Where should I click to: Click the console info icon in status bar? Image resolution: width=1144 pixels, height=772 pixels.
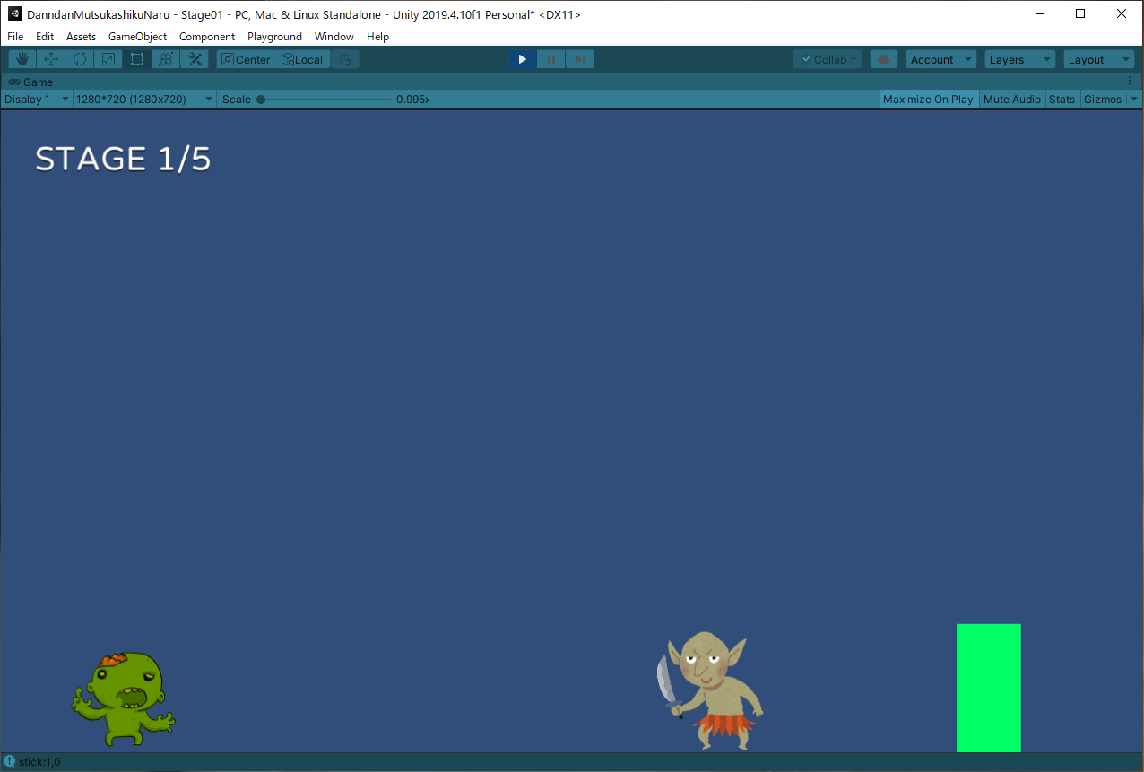pos(9,761)
